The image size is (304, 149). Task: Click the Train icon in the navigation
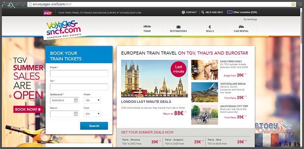147,26
